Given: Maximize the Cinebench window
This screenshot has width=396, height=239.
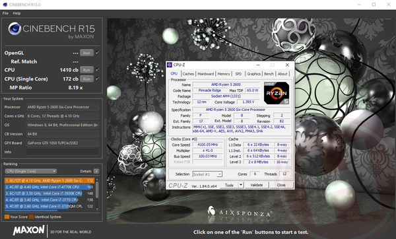Looking at the screenshot, I should pyautogui.click(x=374, y=5).
